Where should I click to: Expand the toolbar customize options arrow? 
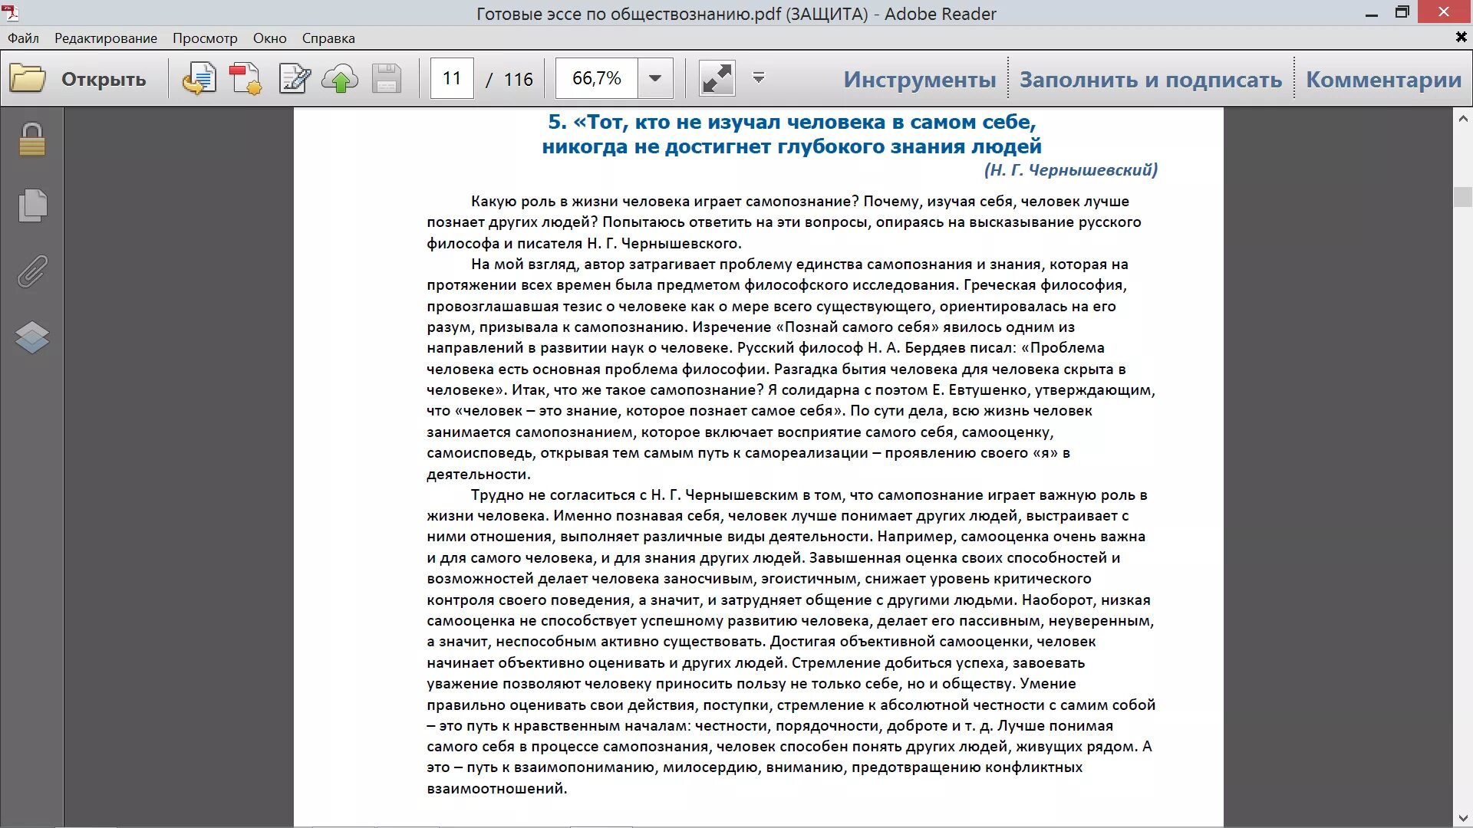[x=759, y=78]
